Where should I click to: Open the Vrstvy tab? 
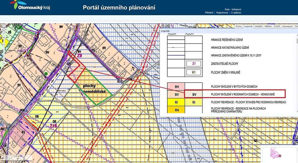(239, 26)
